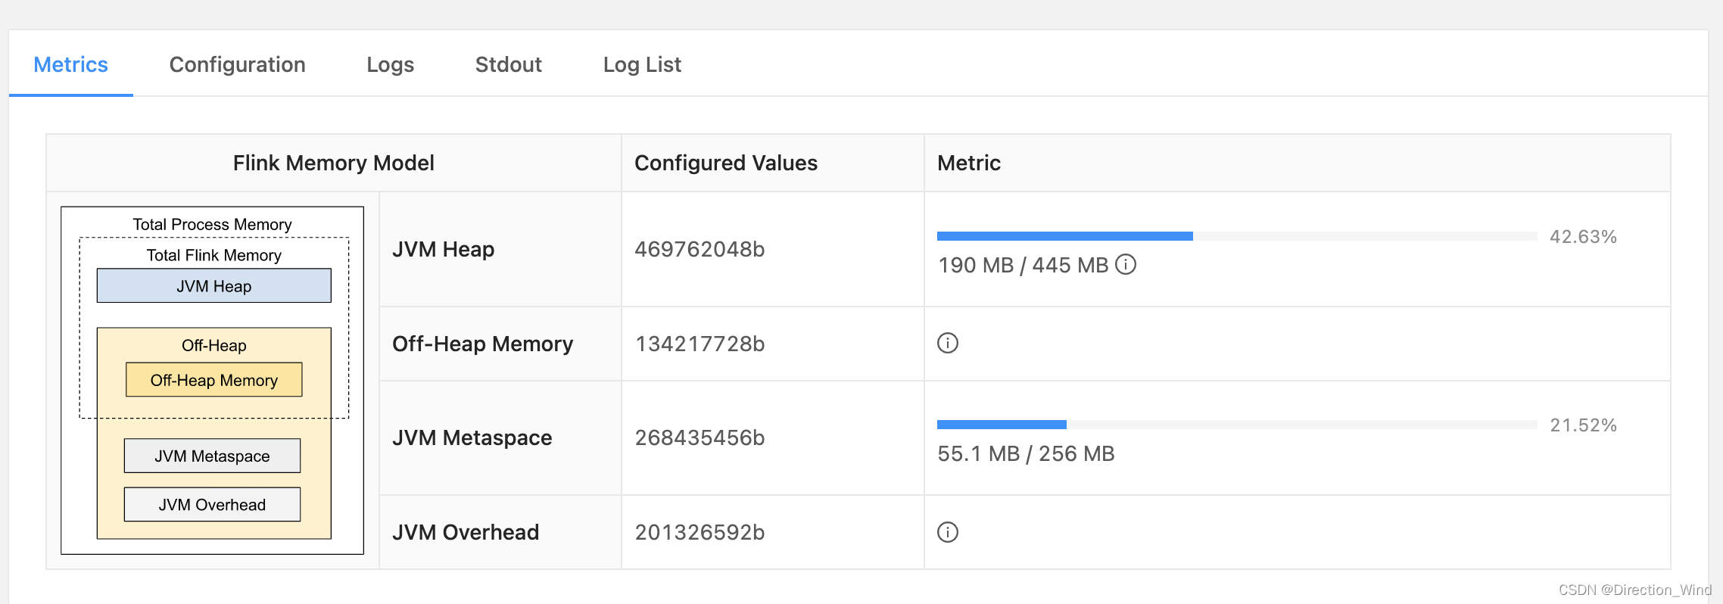Click the Metric column header

[x=969, y=163]
